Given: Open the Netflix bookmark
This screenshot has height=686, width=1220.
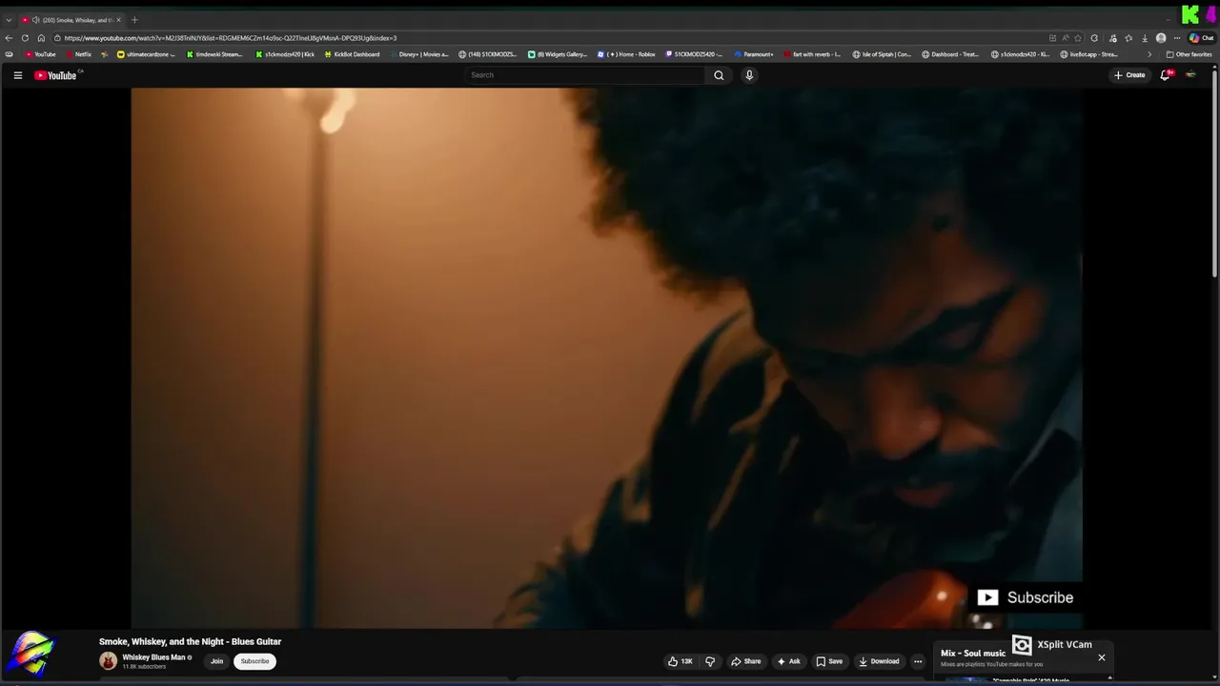Looking at the screenshot, I should tap(78, 54).
